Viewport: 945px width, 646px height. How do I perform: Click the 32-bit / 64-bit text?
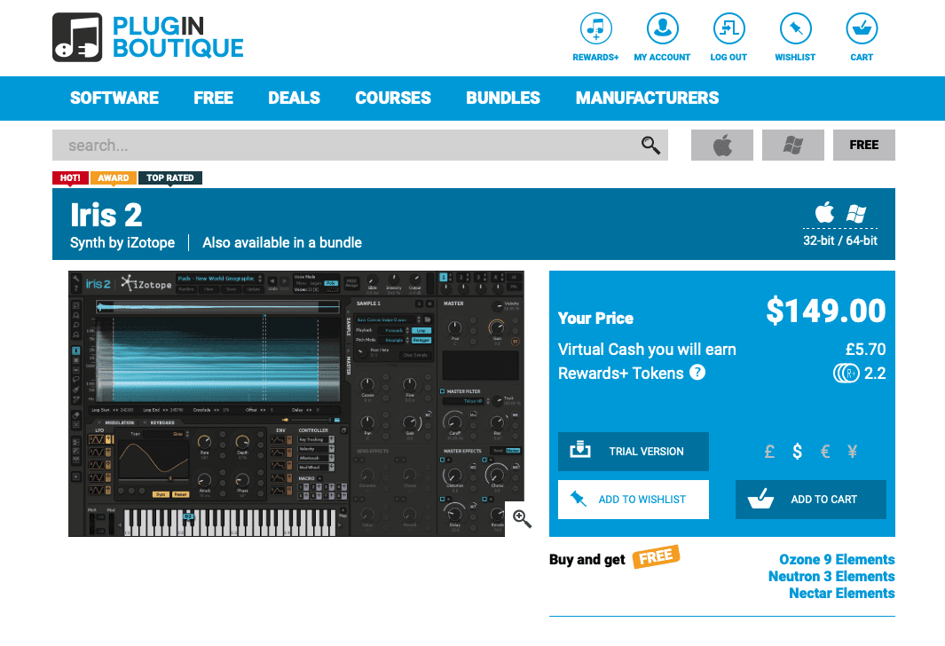click(x=840, y=240)
